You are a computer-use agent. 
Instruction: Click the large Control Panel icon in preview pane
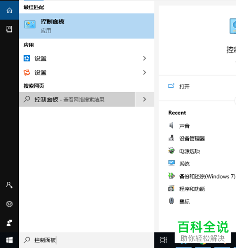[x=233, y=26]
